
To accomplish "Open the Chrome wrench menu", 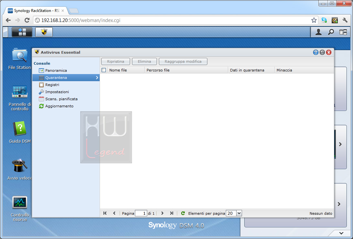I will pos(345,20).
